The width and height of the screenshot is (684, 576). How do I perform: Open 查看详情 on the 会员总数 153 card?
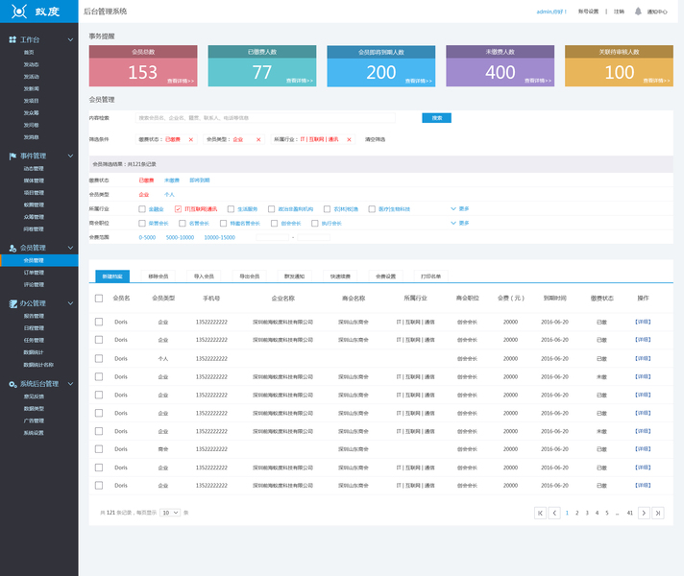(x=181, y=81)
